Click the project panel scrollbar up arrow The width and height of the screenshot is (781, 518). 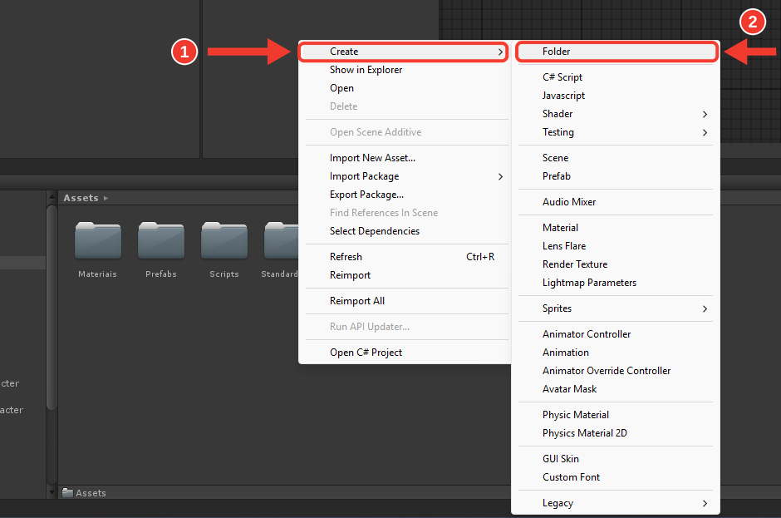52,197
